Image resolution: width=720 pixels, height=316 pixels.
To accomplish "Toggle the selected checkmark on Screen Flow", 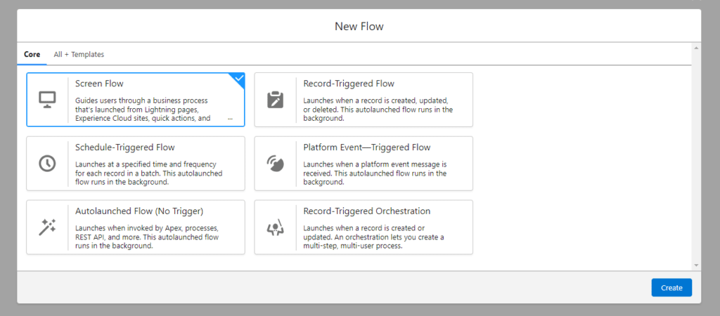I will tap(238, 79).
